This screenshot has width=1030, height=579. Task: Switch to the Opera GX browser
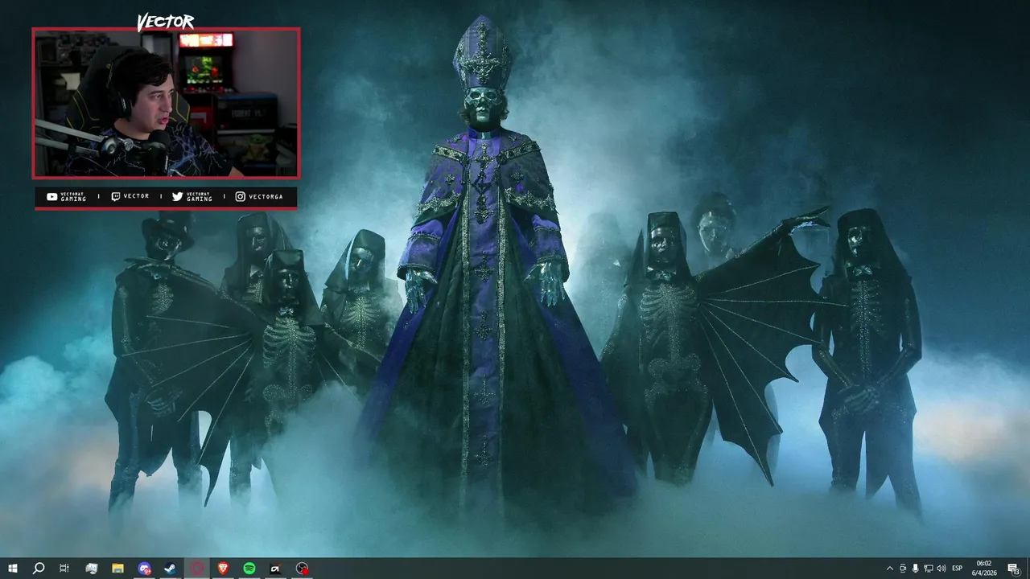(196, 569)
